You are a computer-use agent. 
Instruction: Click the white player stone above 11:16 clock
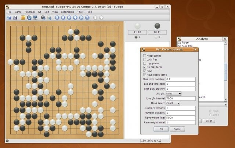point(137,26)
